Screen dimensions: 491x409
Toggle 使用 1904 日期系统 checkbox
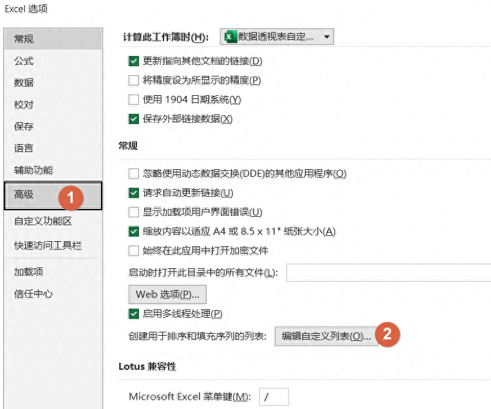(x=134, y=100)
